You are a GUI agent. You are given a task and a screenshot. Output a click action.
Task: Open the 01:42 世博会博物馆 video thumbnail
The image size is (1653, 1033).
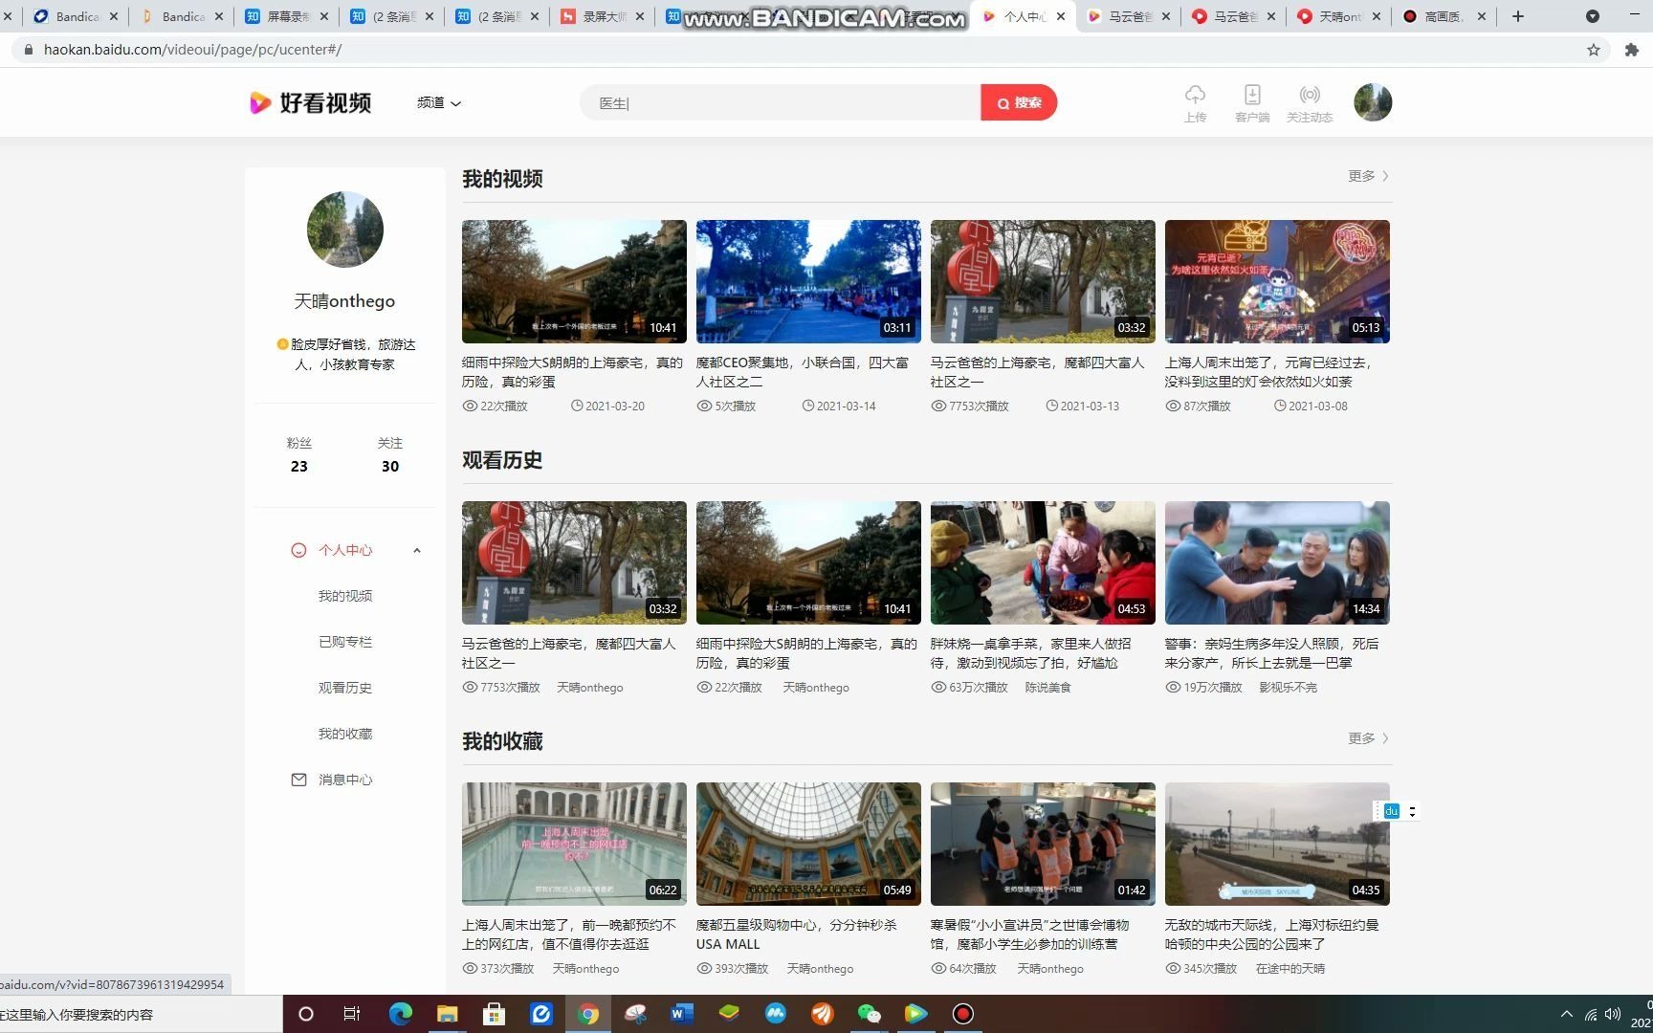(1043, 844)
